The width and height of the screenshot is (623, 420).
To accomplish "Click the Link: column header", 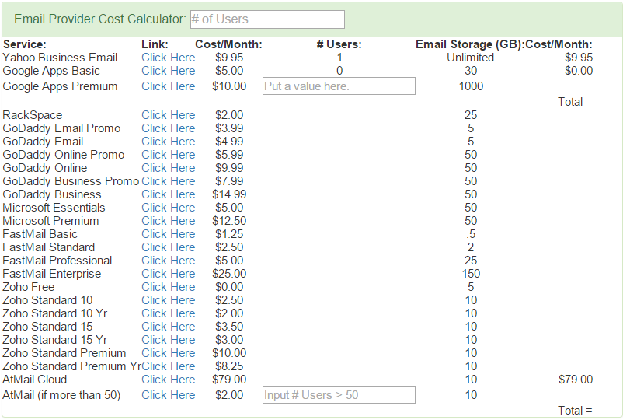I will point(155,44).
